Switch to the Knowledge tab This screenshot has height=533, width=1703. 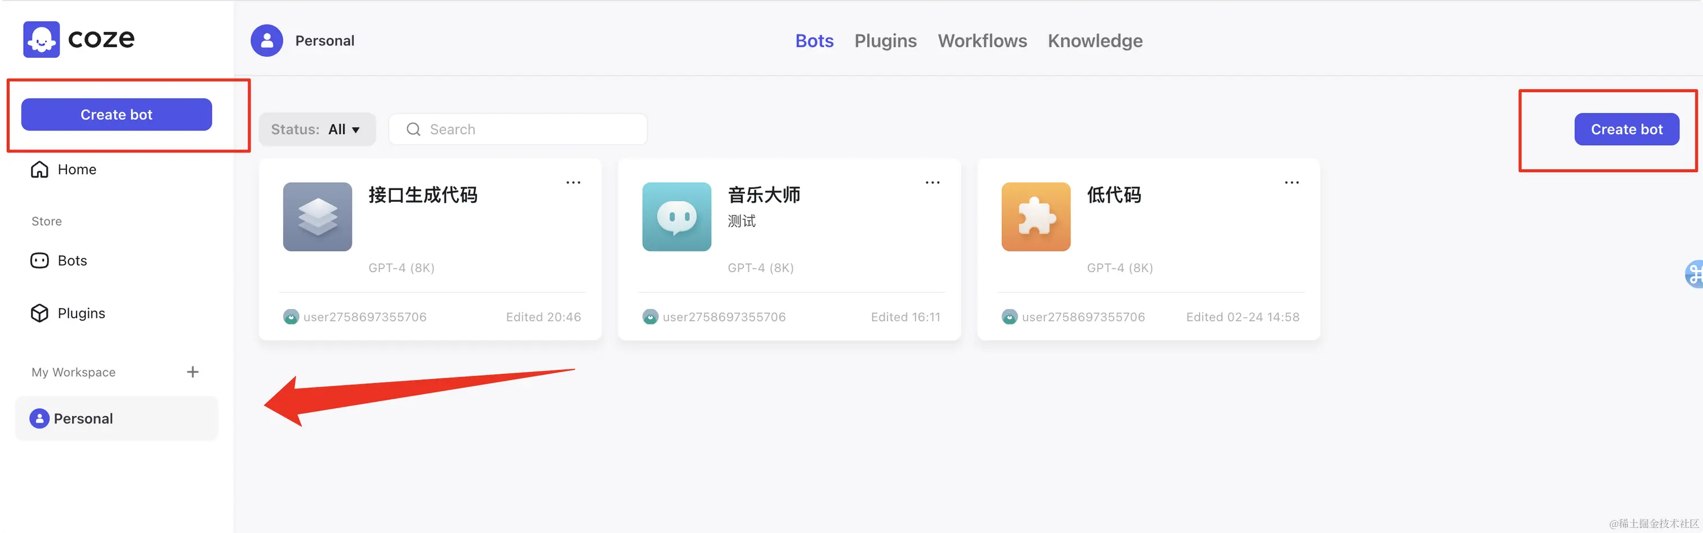pos(1095,41)
